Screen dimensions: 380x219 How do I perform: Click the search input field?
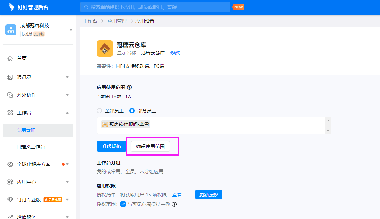(155, 7)
